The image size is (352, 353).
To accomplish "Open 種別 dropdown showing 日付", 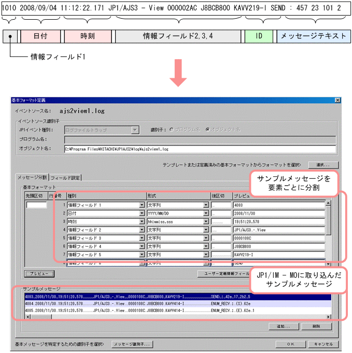I will pyautogui.click(x=142, y=213).
